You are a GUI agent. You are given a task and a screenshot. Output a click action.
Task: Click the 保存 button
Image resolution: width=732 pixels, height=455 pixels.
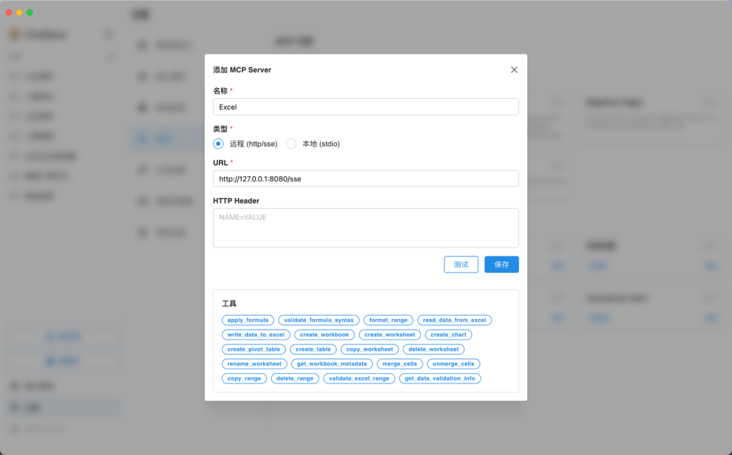click(x=501, y=264)
